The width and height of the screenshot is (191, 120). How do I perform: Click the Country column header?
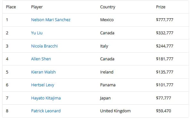(x=108, y=7)
